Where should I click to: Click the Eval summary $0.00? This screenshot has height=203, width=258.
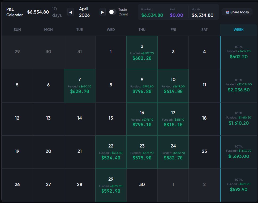(x=177, y=15)
